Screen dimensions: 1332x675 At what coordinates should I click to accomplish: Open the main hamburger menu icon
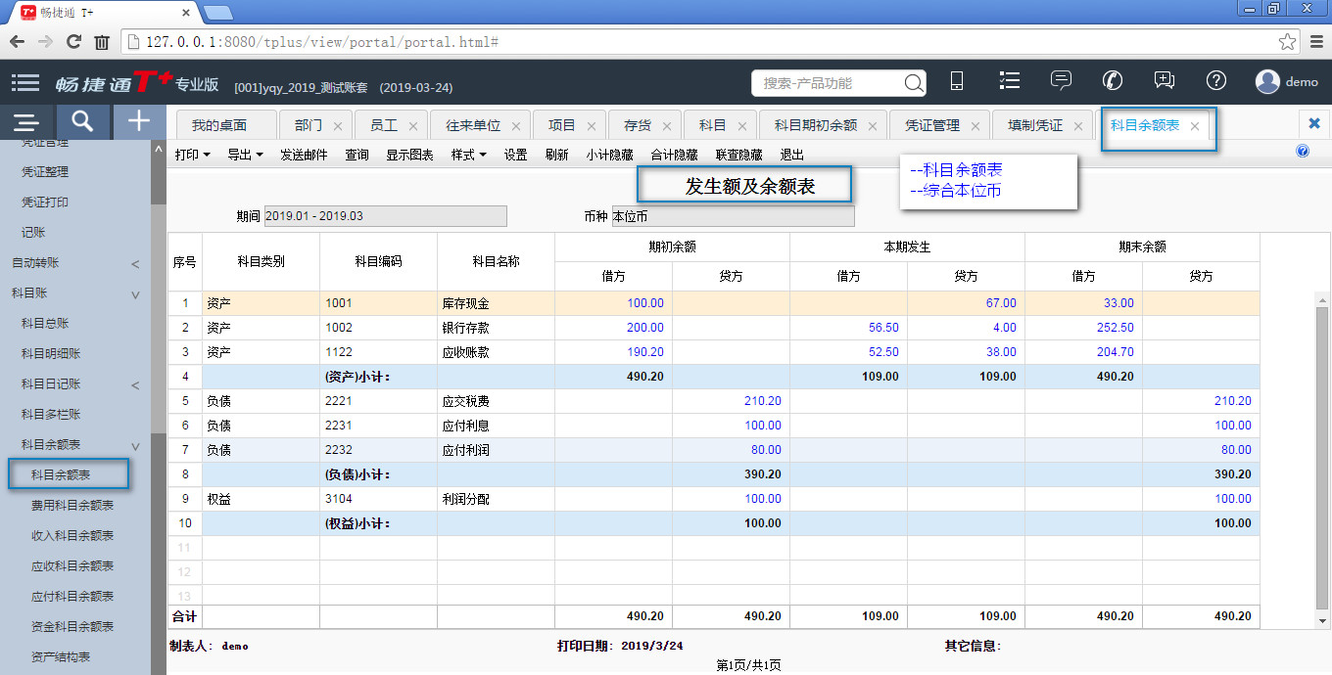click(x=25, y=83)
